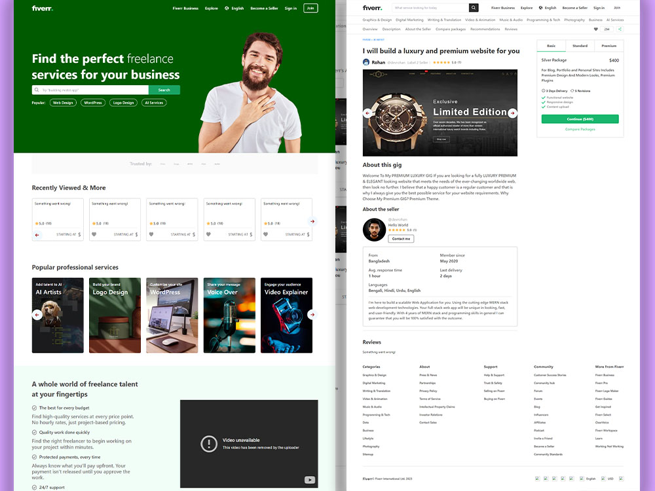Image resolution: width=655 pixels, height=491 pixels.
Task: Select the search magnifier icon in navbar
Action: [473, 7]
